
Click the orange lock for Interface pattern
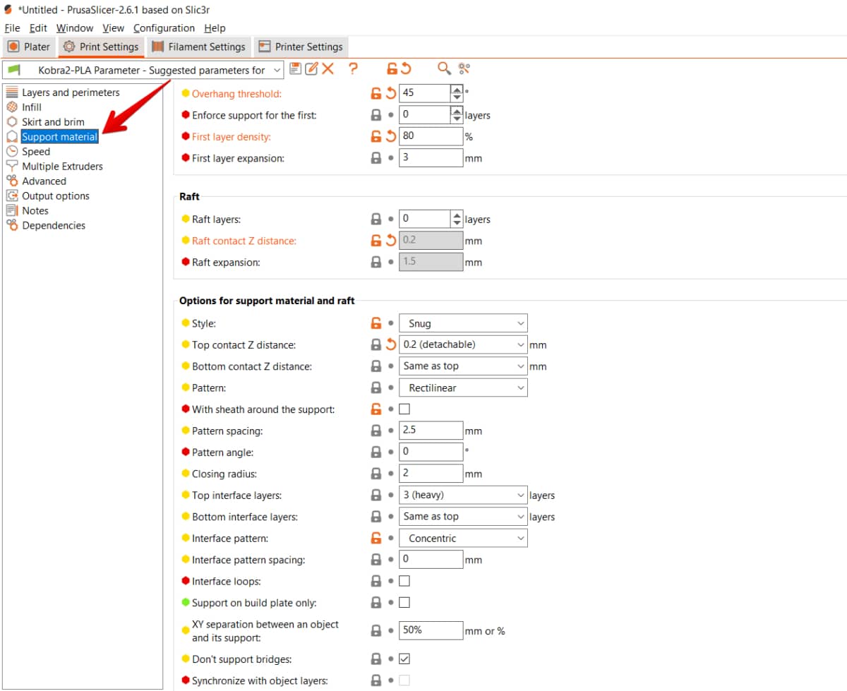click(x=376, y=538)
